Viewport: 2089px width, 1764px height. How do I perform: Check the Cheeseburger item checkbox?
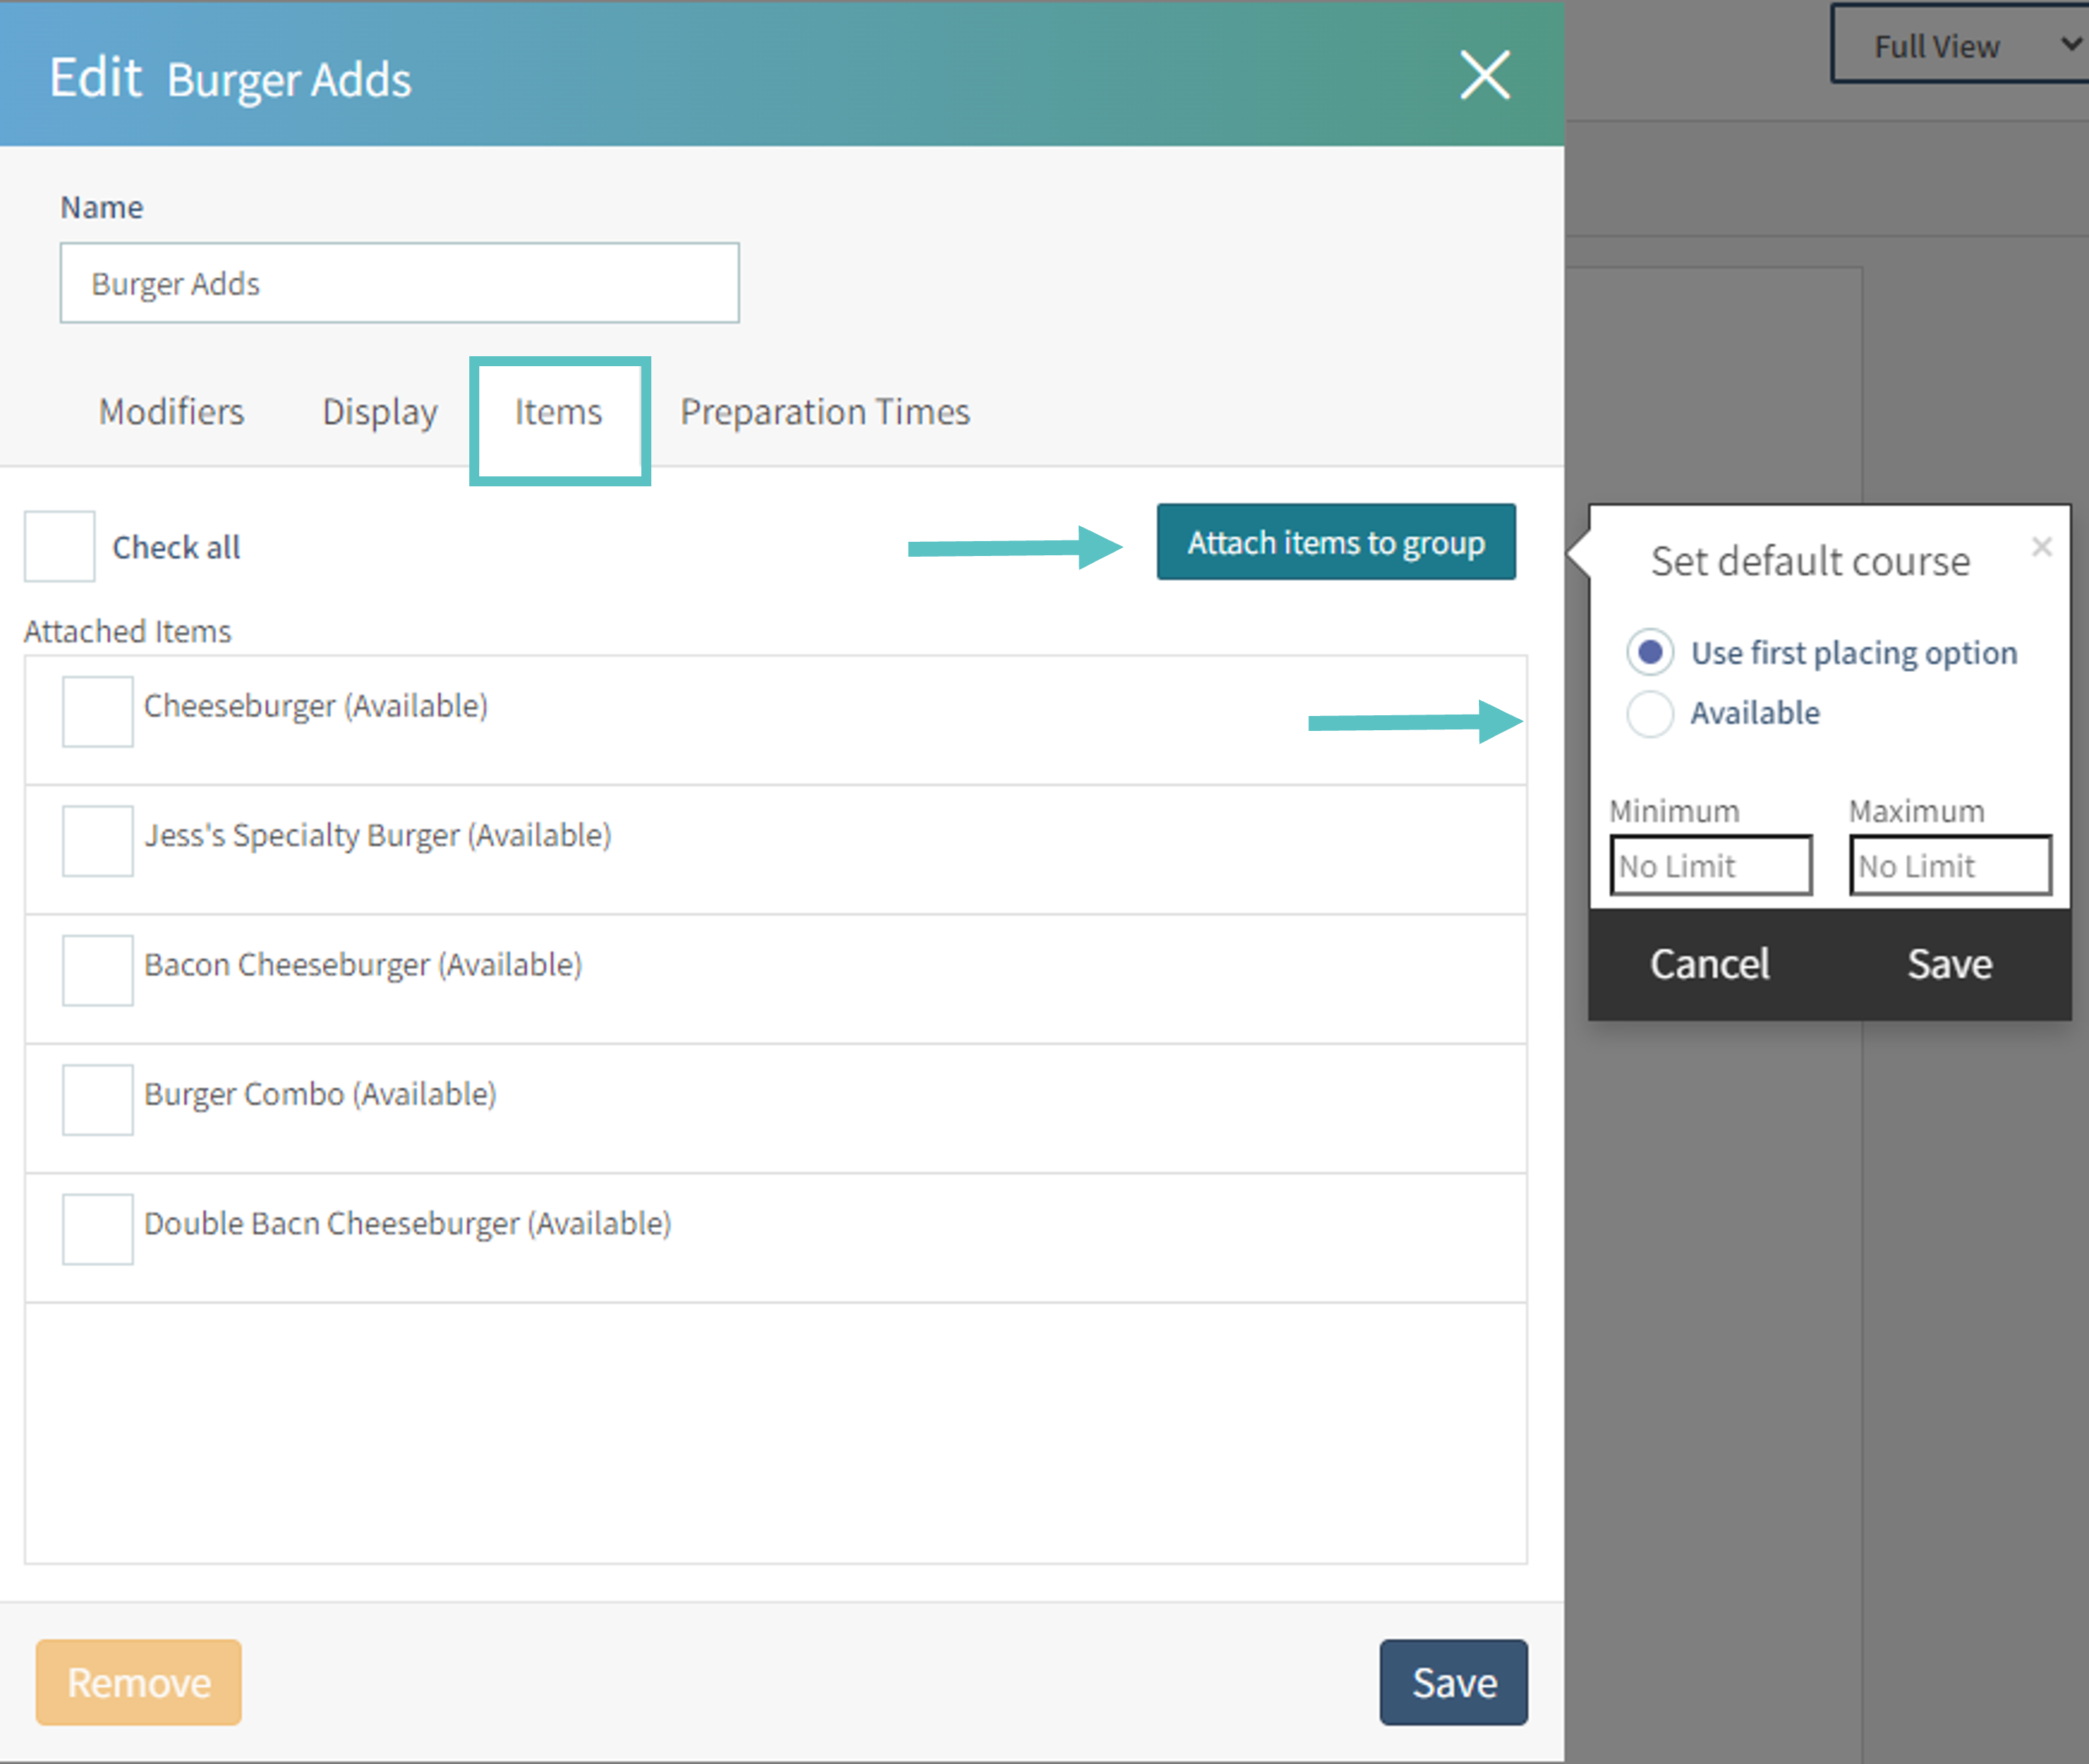point(98,711)
